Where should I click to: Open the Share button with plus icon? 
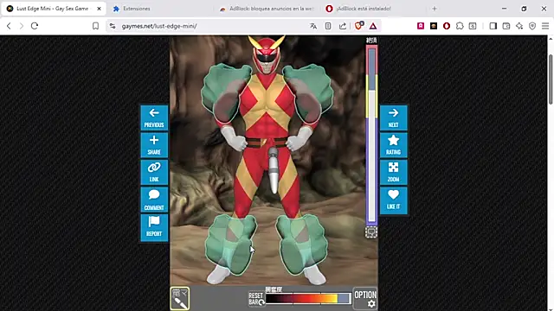pos(154,145)
